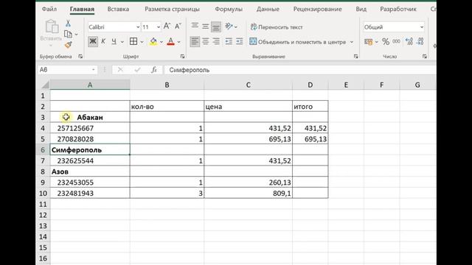Viewport: 472px width, 265px height.
Task: Open the font size 11 dropdown
Action: point(159,27)
